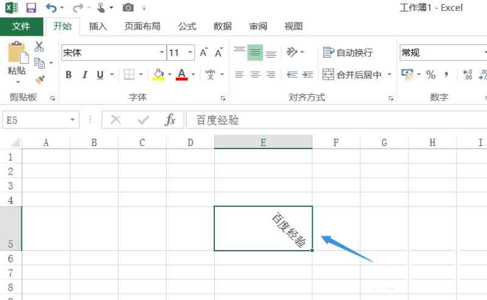Click the Format Painter brush icon
Screen dimensions: 487x300
[x=40, y=80]
